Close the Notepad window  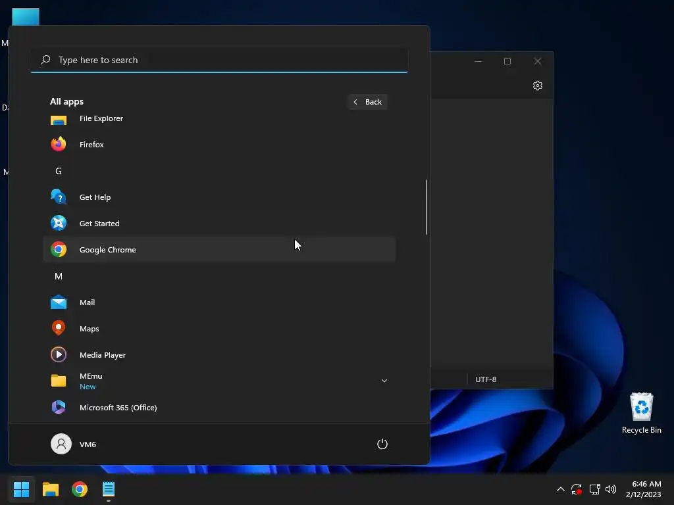(537, 61)
